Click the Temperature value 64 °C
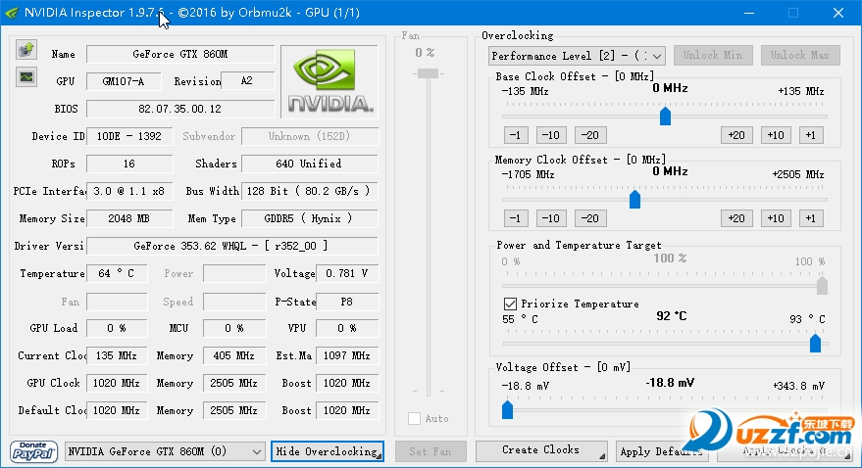 (x=117, y=273)
